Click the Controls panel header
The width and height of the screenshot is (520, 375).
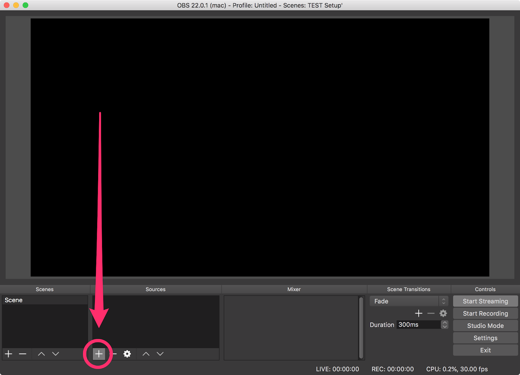pyautogui.click(x=485, y=289)
